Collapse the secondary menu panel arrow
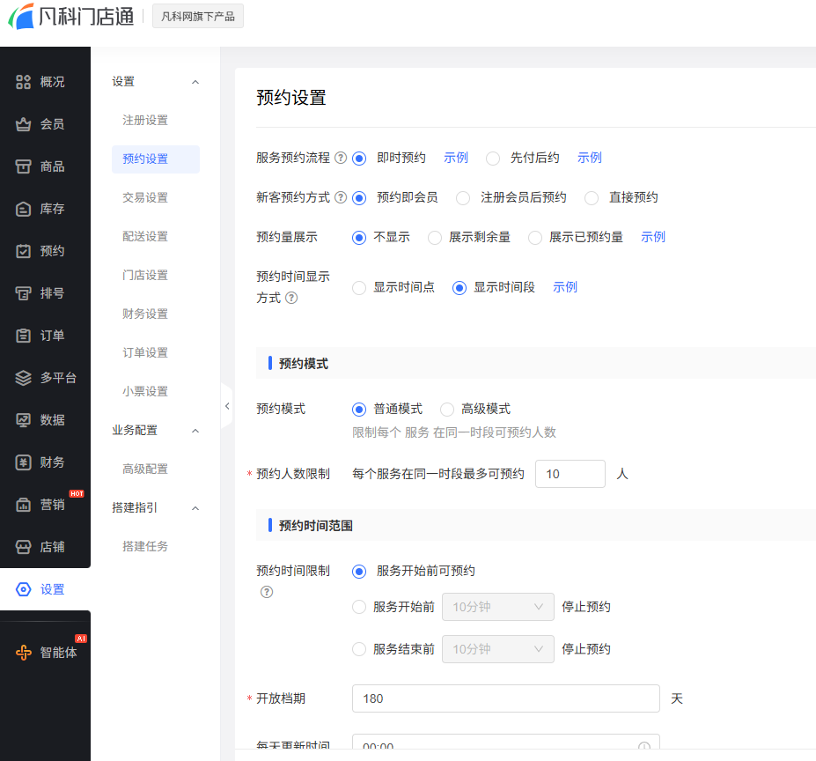 coord(226,406)
